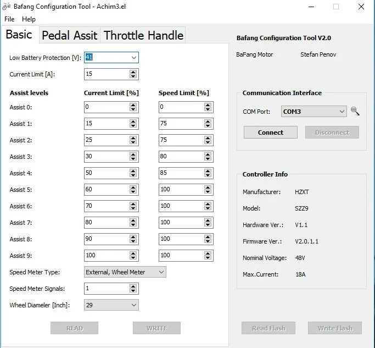Screen dimensions: 375x348
Task: Click the Bafang bicycle icon in title bar
Action: point(6,7)
